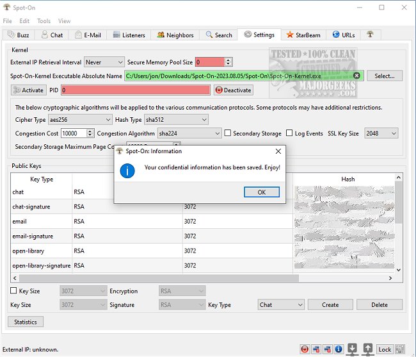This screenshot has width=416, height=357.
Task: Open the URLs tab globe icon
Action: pos(336,35)
